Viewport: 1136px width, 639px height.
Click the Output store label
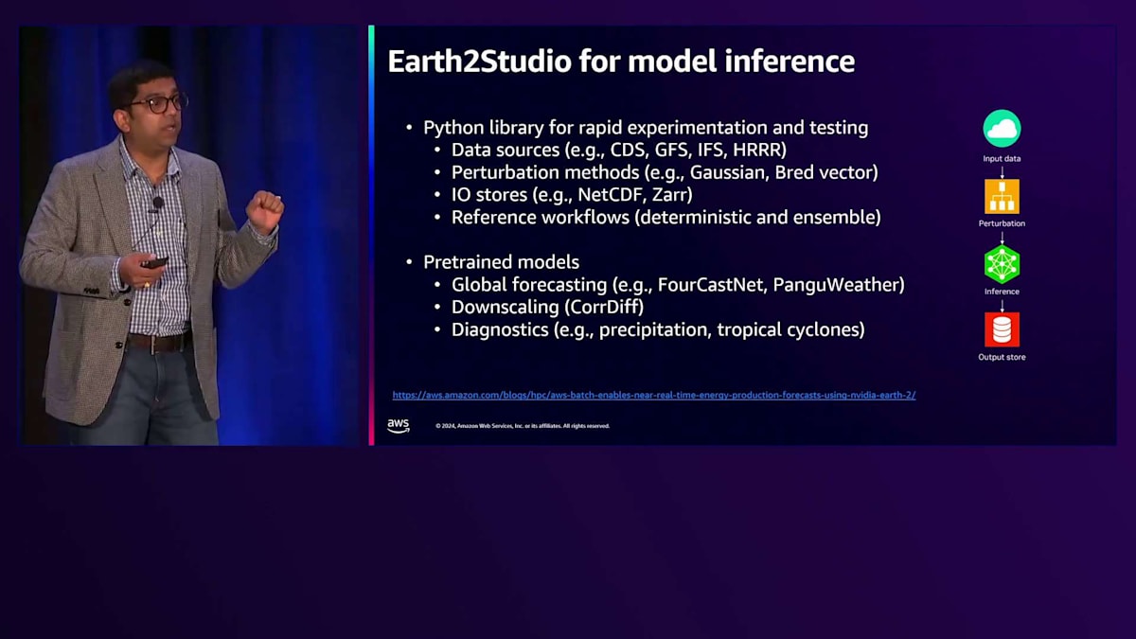point(1002,358)
